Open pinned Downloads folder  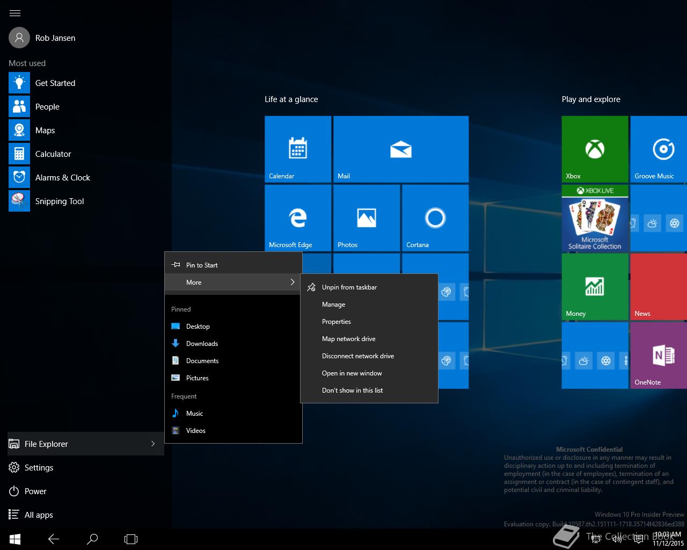coord(233,344)
